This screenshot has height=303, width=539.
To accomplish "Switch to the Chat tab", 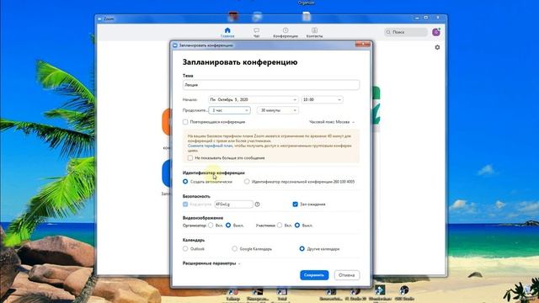I will (256, 33).
